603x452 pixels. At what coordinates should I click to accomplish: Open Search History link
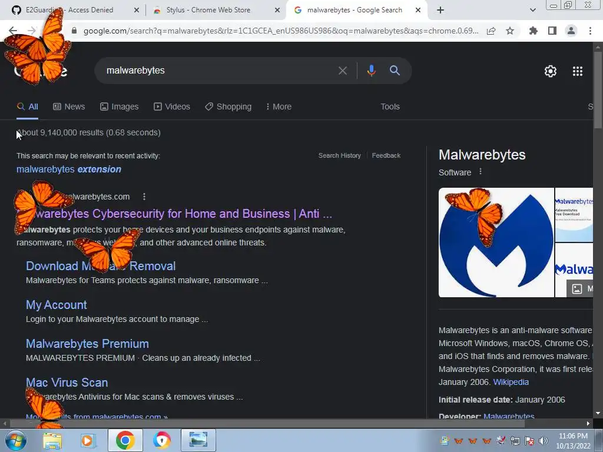coord(340,155)
